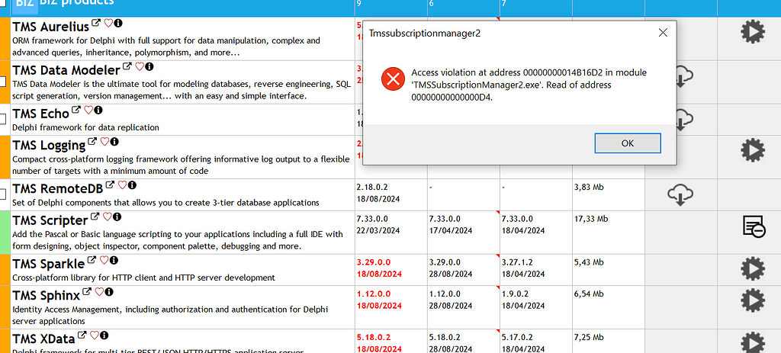Confirm the error dialog with OK

[628, 143]
